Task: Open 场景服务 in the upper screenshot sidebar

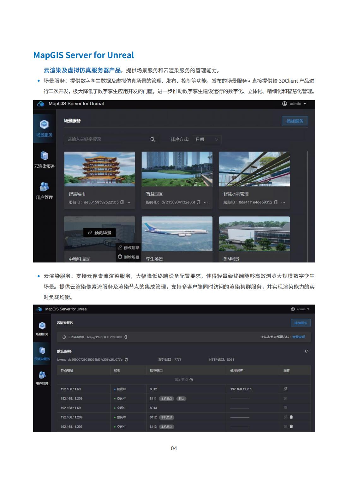Action: [x=44, y=128]
